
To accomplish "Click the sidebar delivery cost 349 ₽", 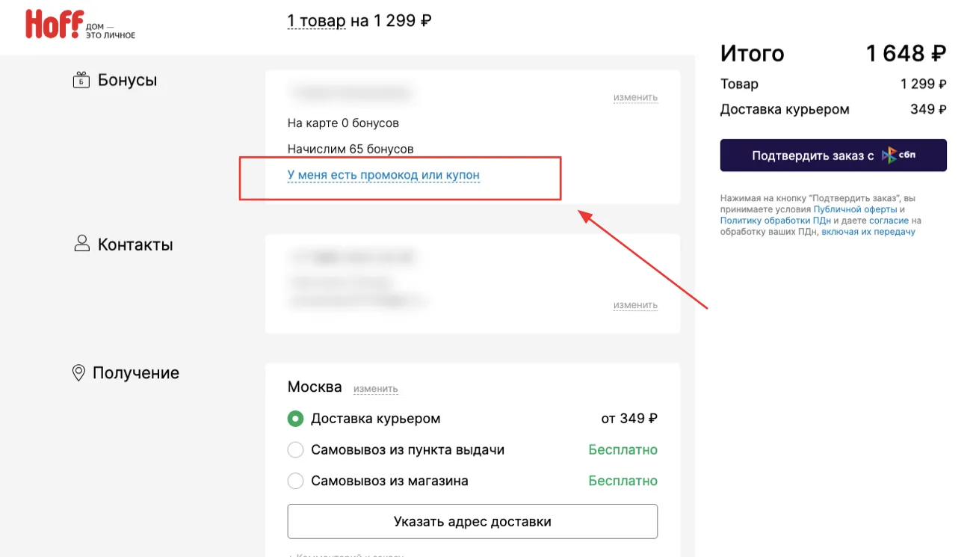I will pyautogui.click(x=928, y=109).
